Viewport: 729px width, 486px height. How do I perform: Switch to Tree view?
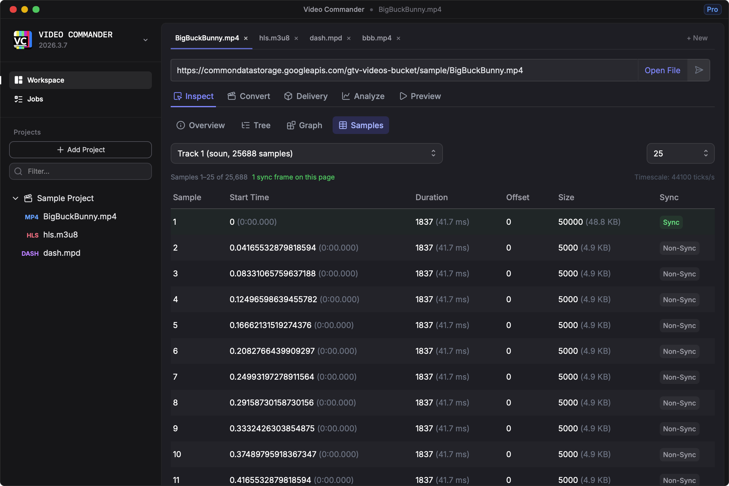(x=256, y=125)
